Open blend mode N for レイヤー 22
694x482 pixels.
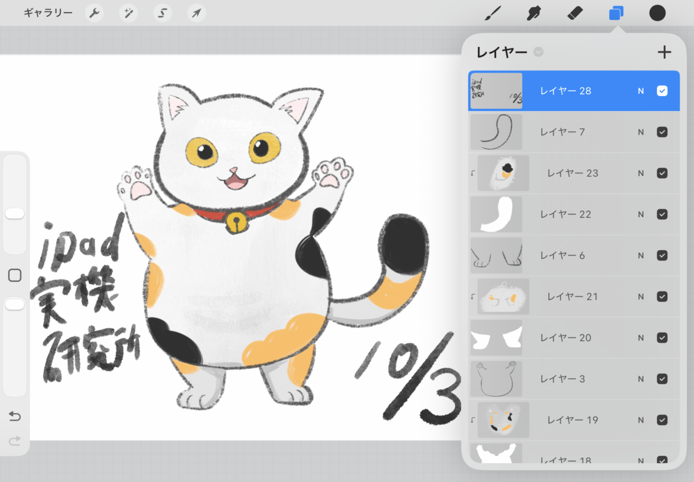(641, 214)
